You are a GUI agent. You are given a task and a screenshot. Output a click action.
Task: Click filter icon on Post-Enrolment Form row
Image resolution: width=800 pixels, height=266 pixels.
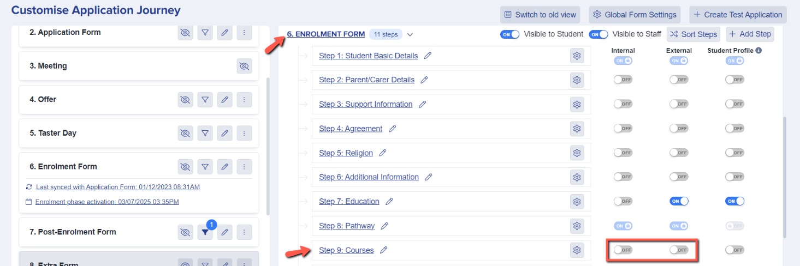click(205, 232)
